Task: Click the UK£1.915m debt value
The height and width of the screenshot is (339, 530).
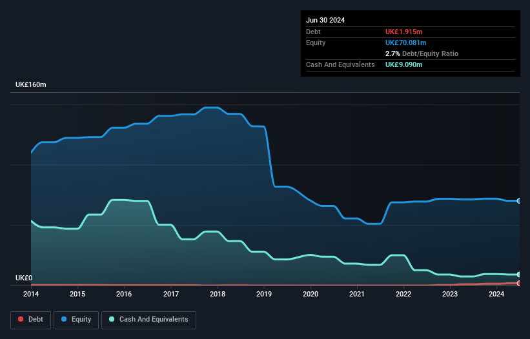Action: click(404, 32)
